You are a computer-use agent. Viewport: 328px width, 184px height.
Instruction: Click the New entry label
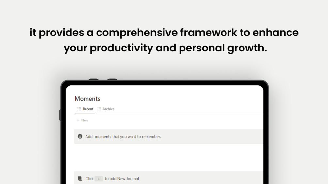click(x=85, y=120)
